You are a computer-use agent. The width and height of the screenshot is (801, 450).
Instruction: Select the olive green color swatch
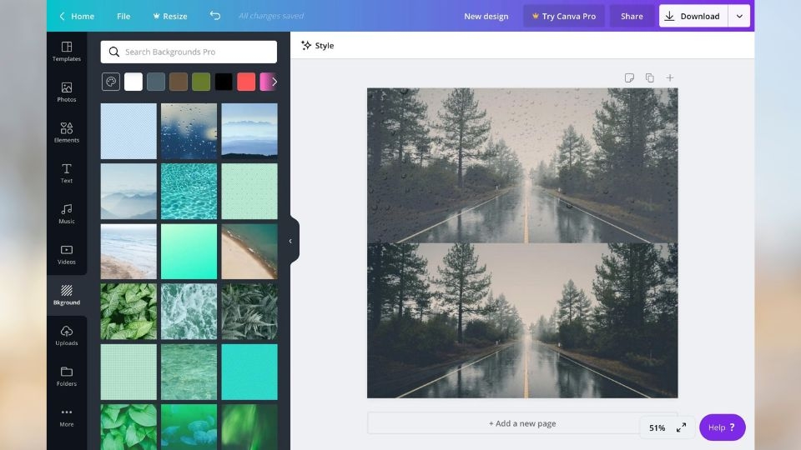point(201,82)
